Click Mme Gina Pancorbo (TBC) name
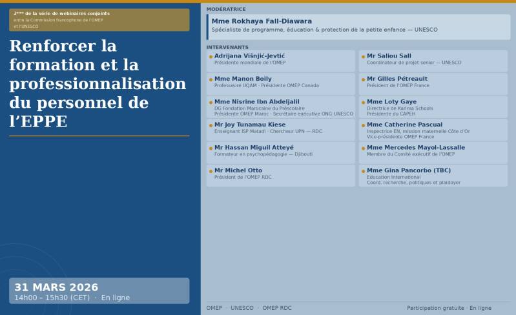The height and width of the screenshot is (315, 516). [x=409, y=170]
